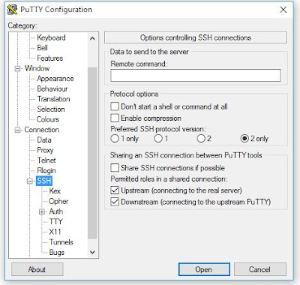This screenshot has height=285, width=300.
Task: Collapse the Connection tree node
Action: click(x=17, y=130)
